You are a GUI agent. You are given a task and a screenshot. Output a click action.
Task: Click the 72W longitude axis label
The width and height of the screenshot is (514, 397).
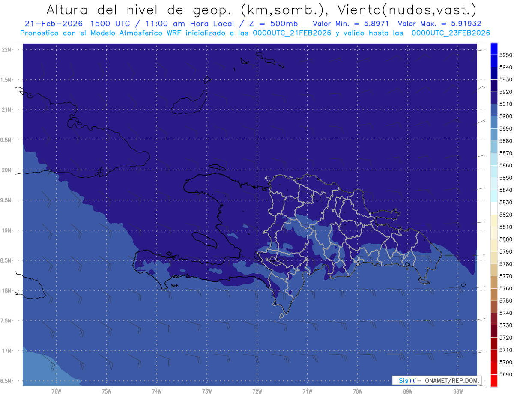pos(257,391)
